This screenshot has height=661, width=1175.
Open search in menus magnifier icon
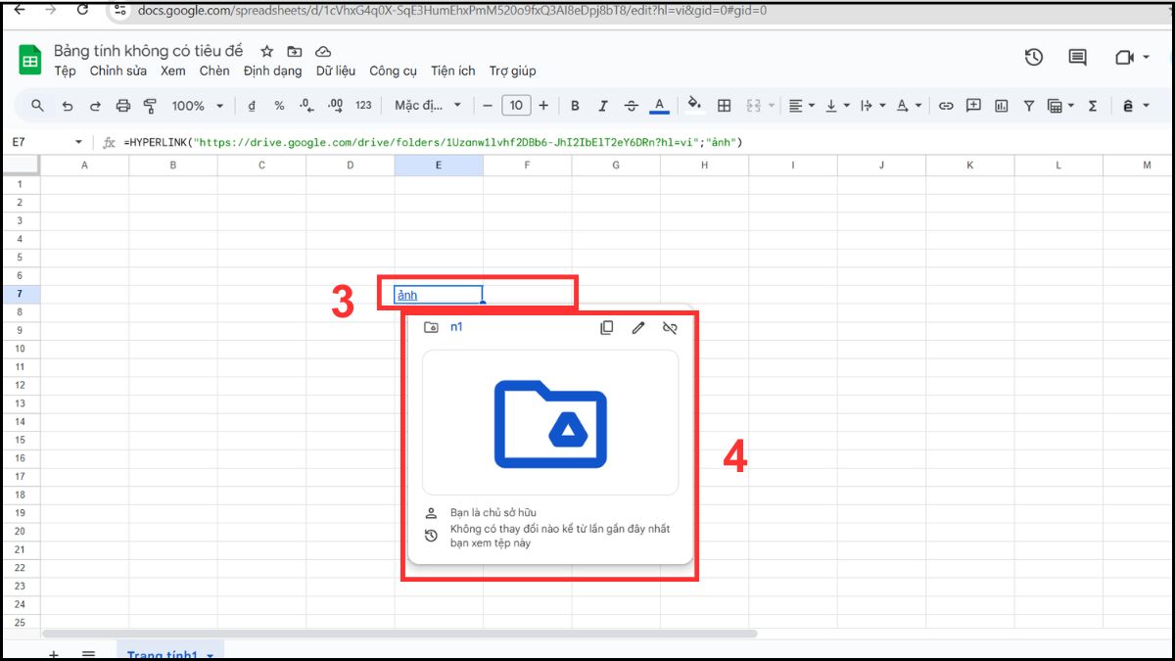(x=37, y=106)
